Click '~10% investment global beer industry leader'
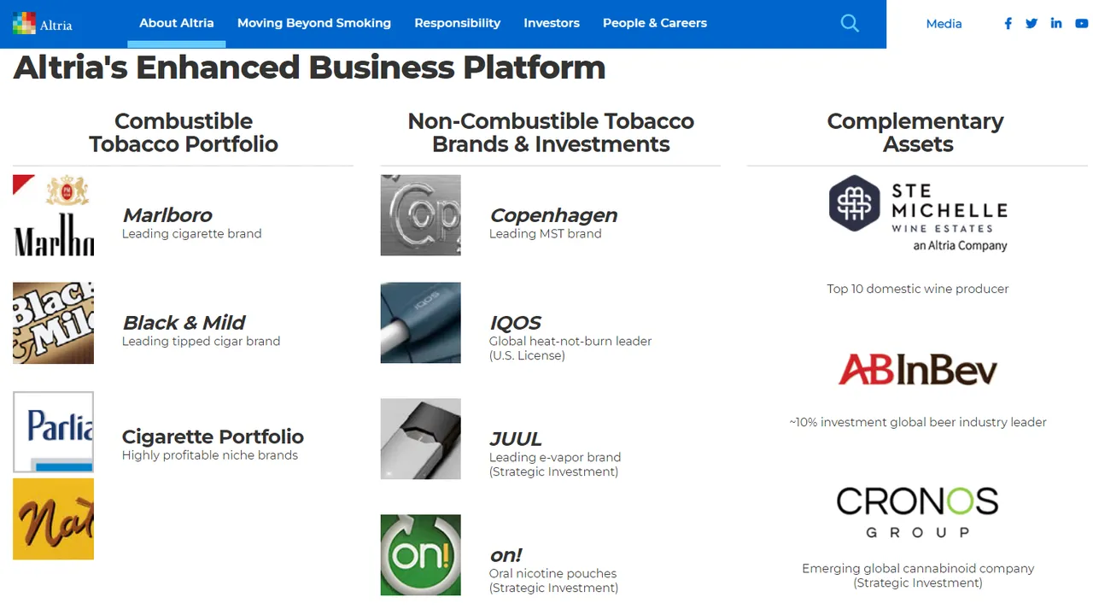The height and width of the screenshot is (609, 1093). point(918,422)
